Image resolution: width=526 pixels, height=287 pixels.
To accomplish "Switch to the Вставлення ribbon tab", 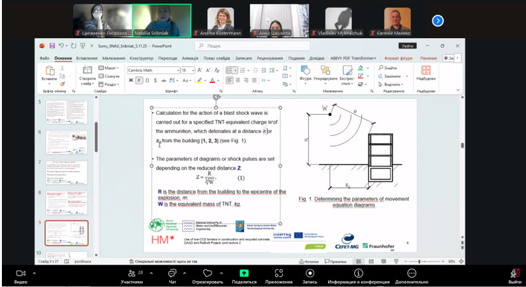I will (x=87, y=58).
